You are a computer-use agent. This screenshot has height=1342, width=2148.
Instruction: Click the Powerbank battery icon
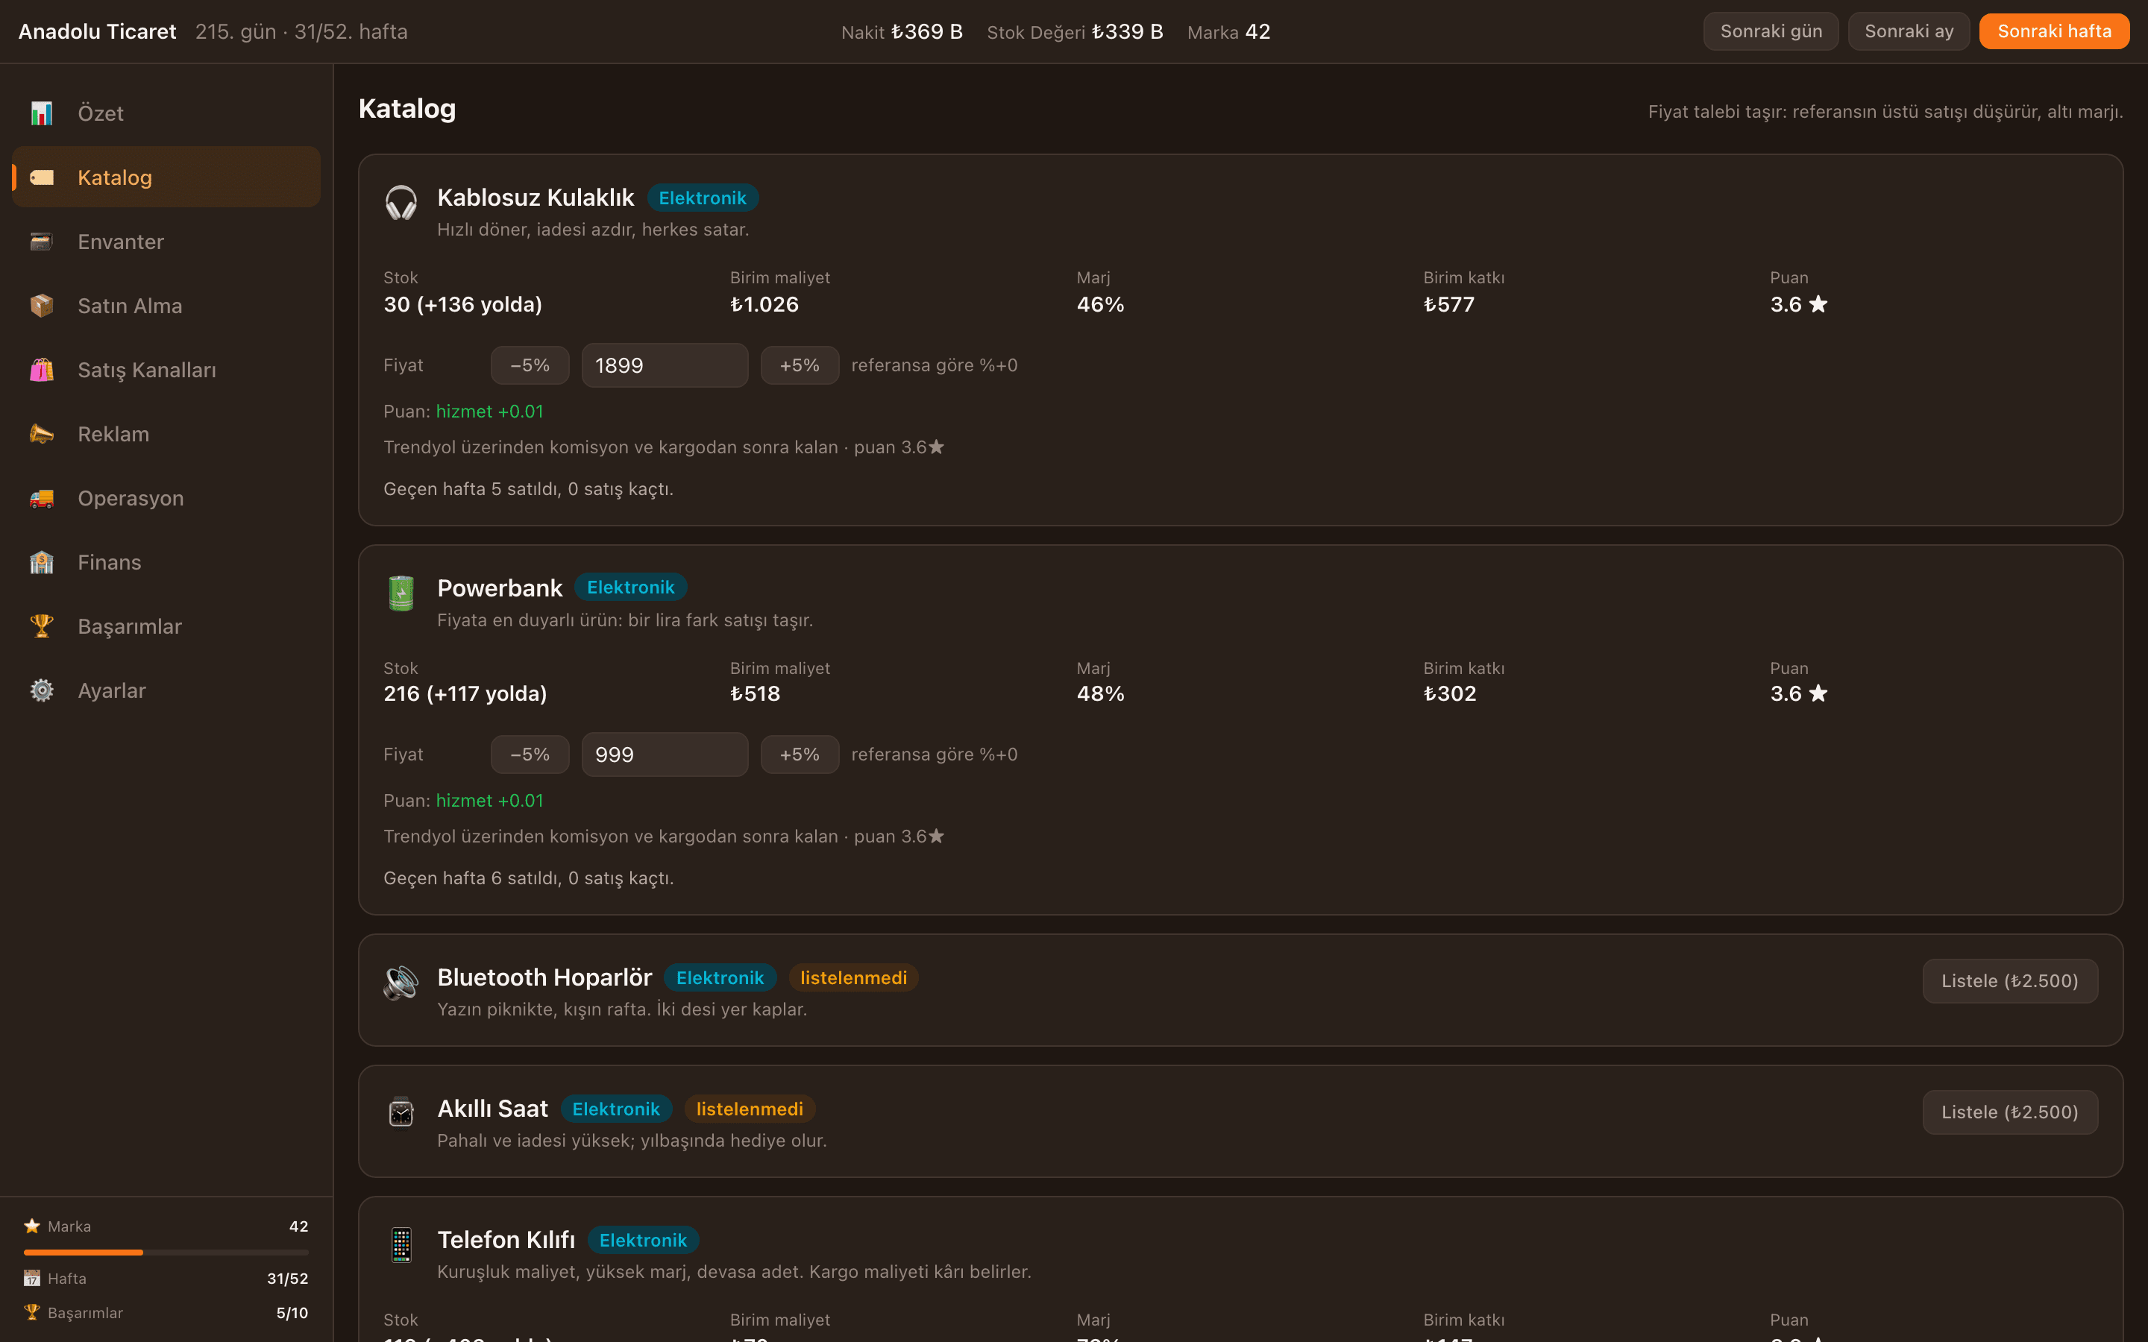pos(401,593)
